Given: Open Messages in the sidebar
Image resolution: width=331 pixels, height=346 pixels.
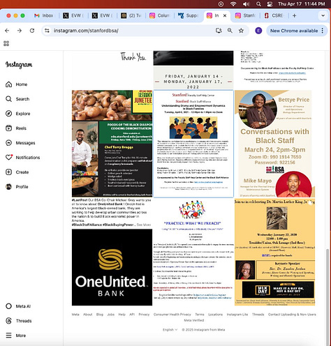Looking at the screenshot, I should pos(20,143).
